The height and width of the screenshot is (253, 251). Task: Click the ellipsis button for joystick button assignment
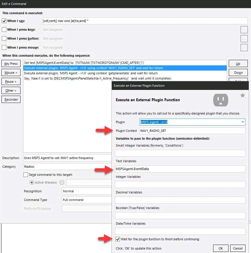point(244,38)
